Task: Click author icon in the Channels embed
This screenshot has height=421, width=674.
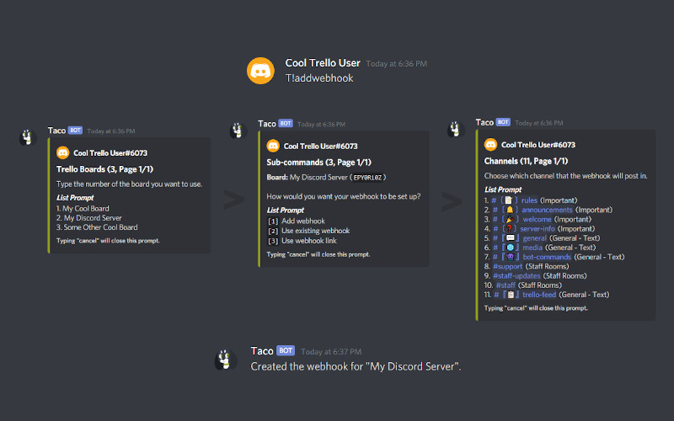Action: [x=490, y=145]
